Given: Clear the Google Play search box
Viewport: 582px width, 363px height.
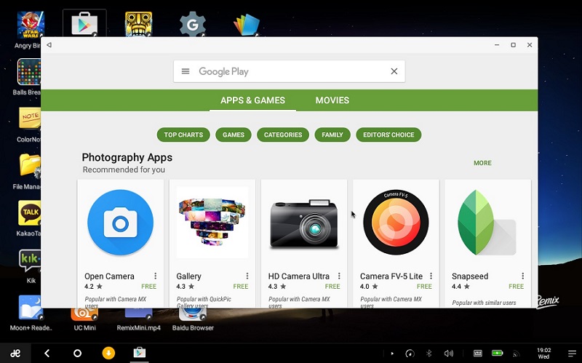Looking at the screenshot, I should tap(394, 71).
